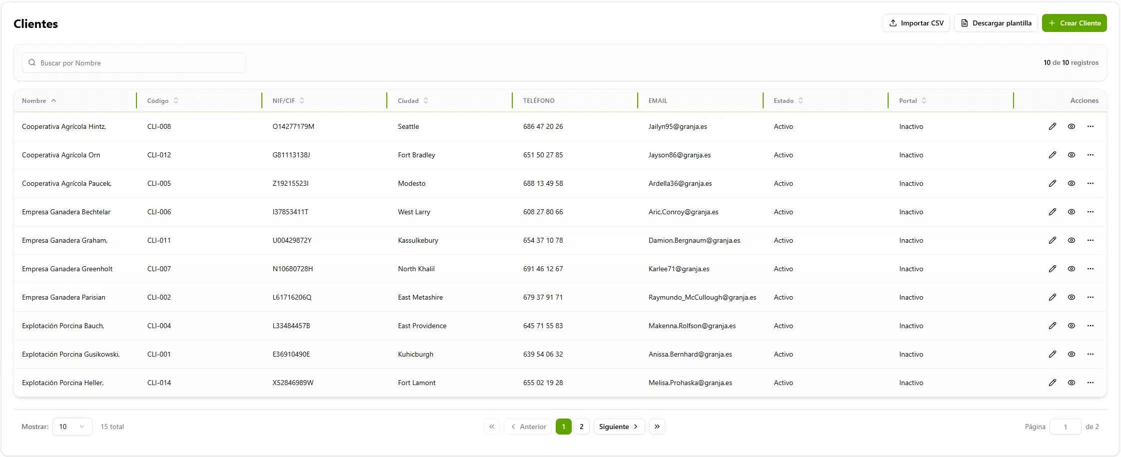Click the pencil icon for CLI-004 row

[x=1052, y=326]
